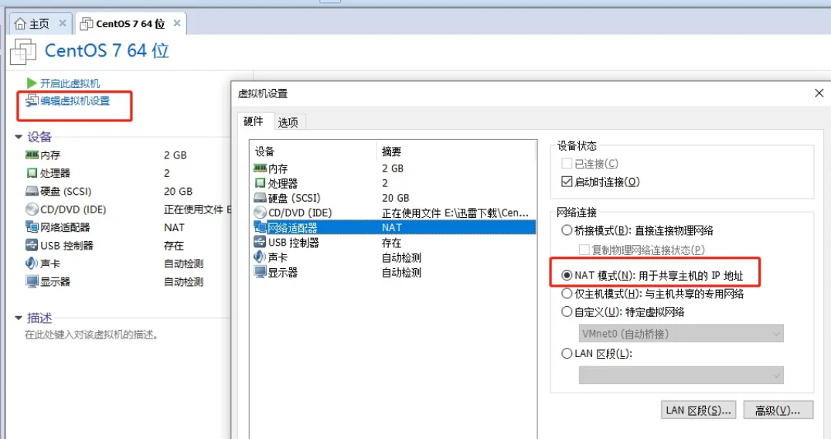Collapse the 设备 section

coord(19,137)
